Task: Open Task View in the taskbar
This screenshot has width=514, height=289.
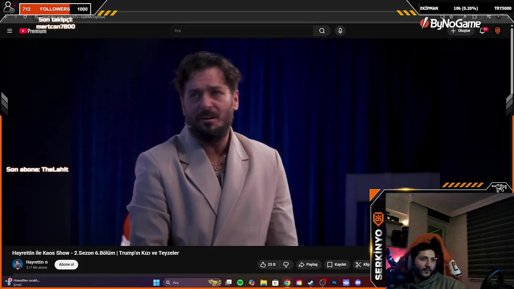Action: (228, 283)
